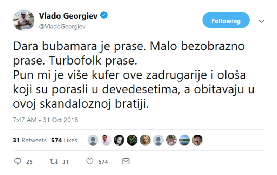Viewport: 277px width, 175px height.
Task: Open the 7:47 AM - 31 Oct 2018 timestamp
Action: [x=45, y=120]
